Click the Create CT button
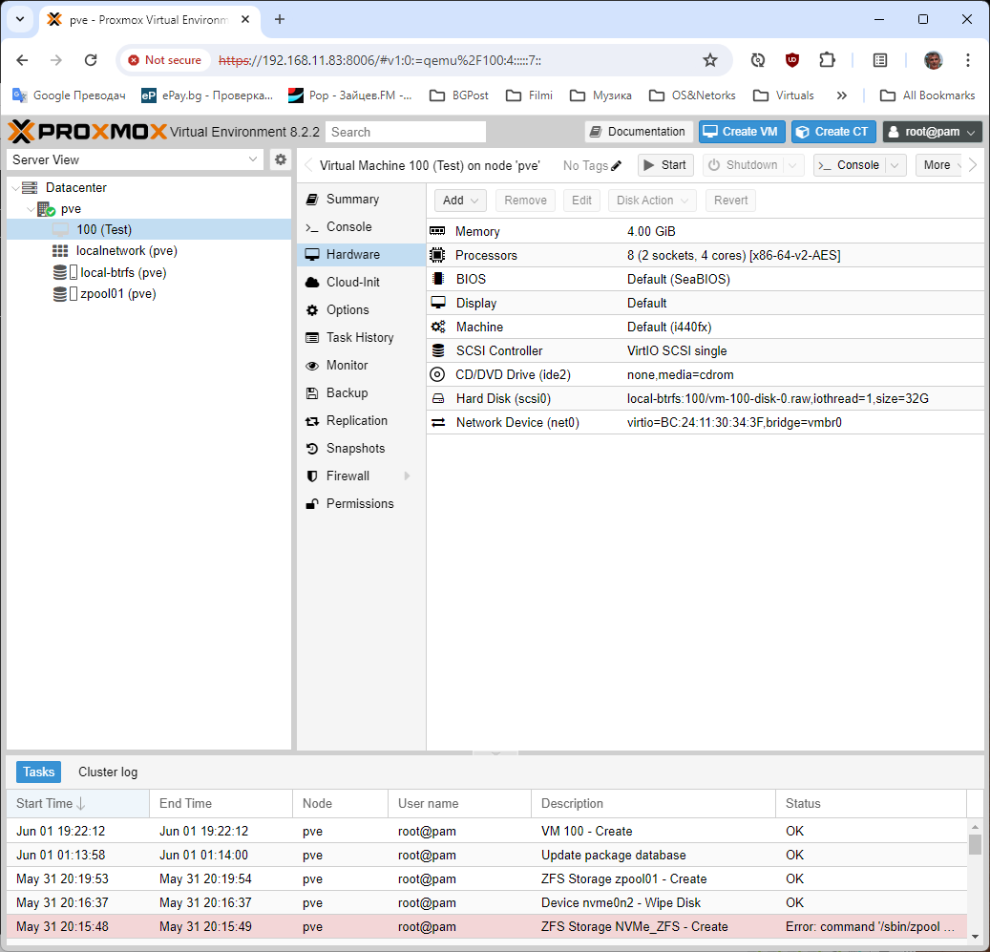 [833, 132]
